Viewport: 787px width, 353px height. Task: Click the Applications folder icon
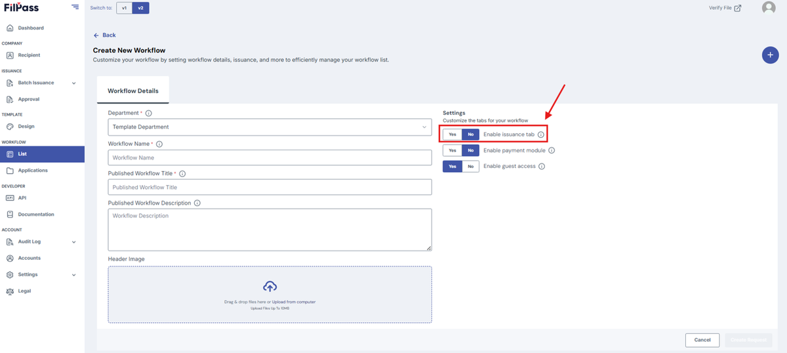point(10,171)
